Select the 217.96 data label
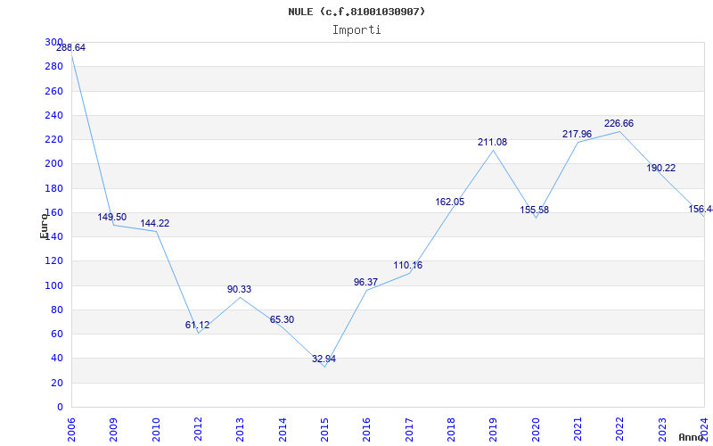This screenshot has width=713, height=446. coord(577,135)
